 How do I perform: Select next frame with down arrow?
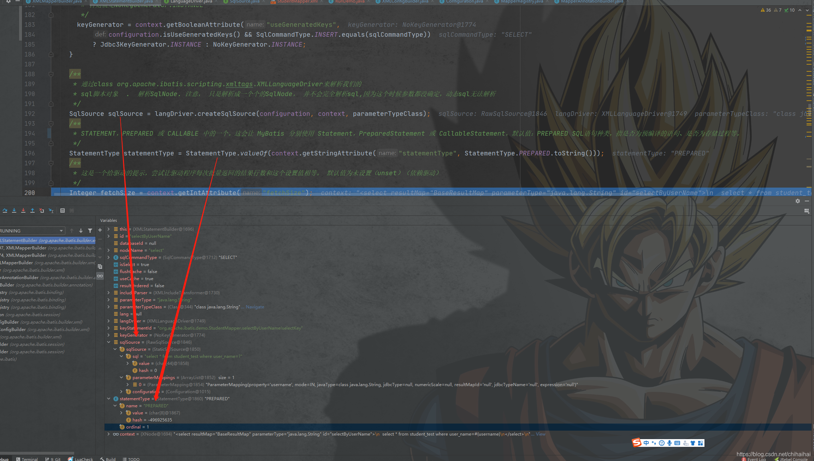(81, 231)
